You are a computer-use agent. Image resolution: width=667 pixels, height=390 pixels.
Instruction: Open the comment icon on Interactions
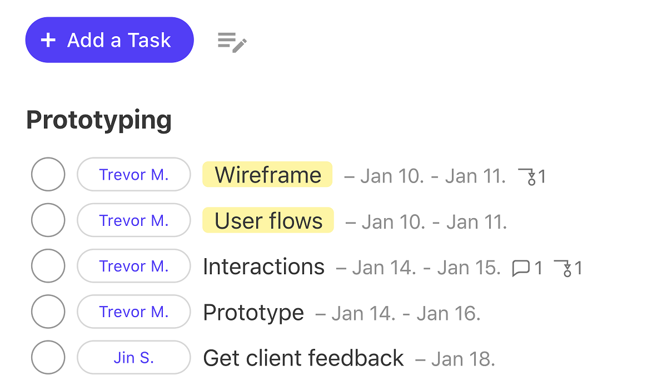click(x=521, y=268)
